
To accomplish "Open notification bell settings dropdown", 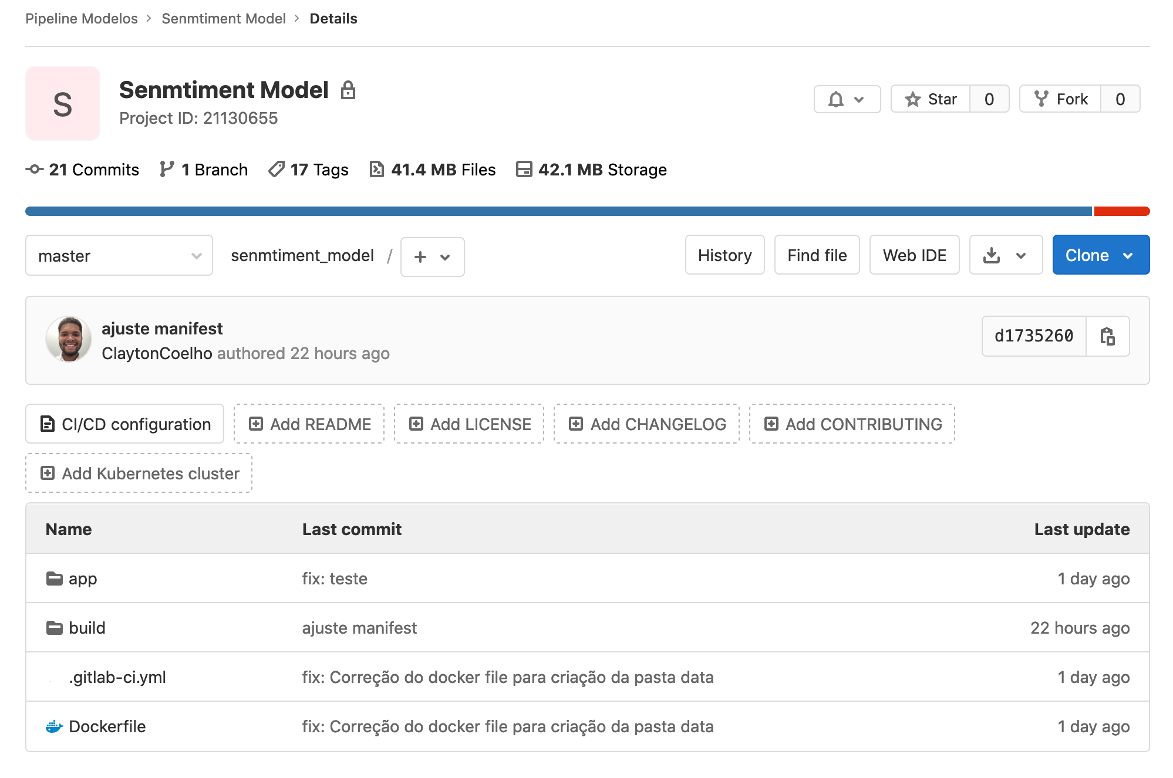I will [x=847, y=99].
